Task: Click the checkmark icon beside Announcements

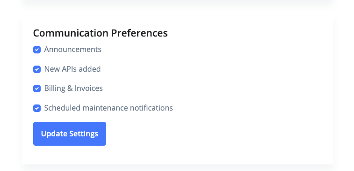Action: click(37, 50)
